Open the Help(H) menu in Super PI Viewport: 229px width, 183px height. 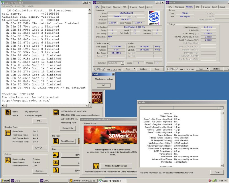(x=30, y=6)
